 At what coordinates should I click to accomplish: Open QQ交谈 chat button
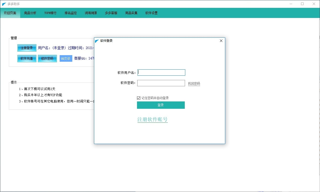click(66, 58)
